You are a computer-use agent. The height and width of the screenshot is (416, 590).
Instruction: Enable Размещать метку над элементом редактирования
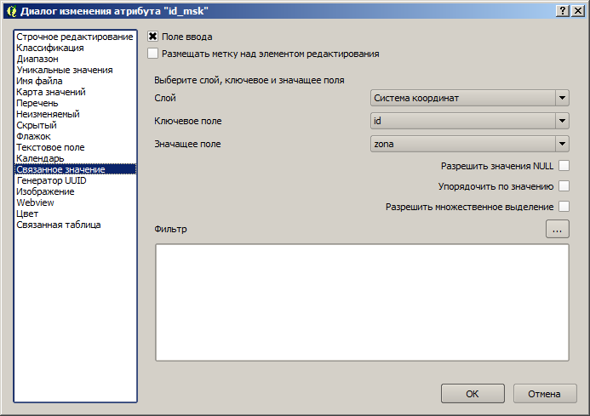click(153, 54)
